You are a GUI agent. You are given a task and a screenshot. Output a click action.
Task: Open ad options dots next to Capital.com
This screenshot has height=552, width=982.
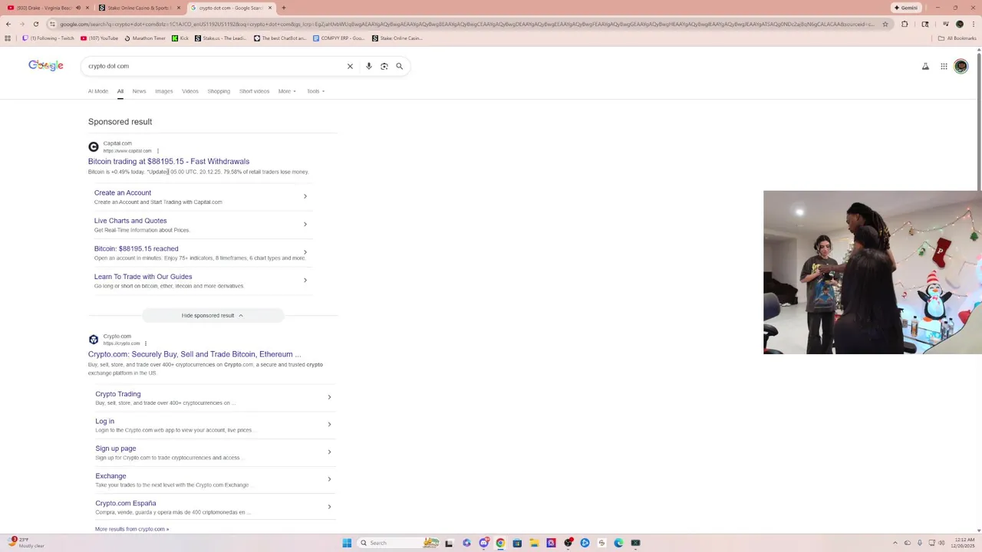click(x=158, y=151)
